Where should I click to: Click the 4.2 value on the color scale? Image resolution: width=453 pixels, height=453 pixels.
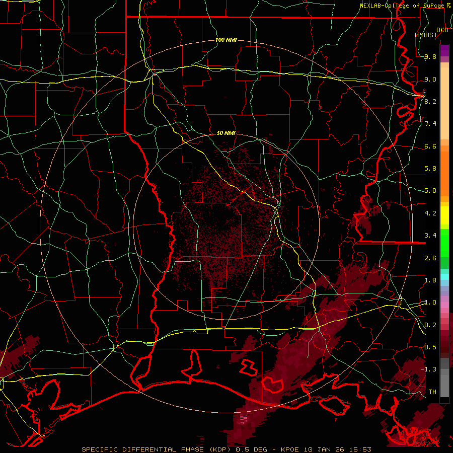pyautogui.click(x=430, y=213)
